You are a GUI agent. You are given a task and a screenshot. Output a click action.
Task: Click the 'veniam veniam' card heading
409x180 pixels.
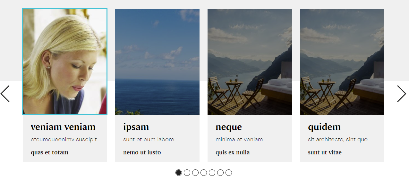click(63, 127)
